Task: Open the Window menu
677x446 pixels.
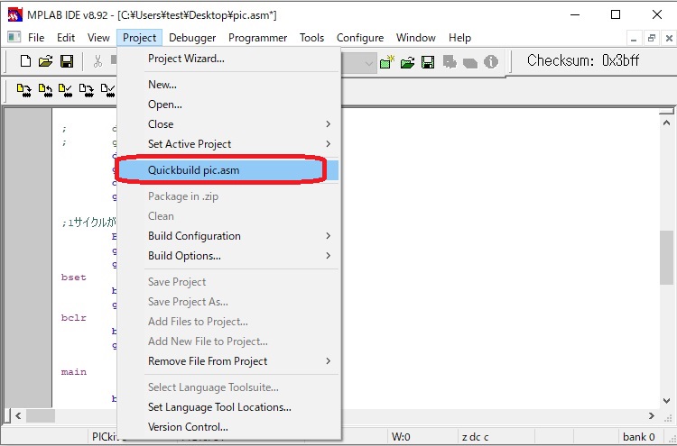Action: [416, 38]
